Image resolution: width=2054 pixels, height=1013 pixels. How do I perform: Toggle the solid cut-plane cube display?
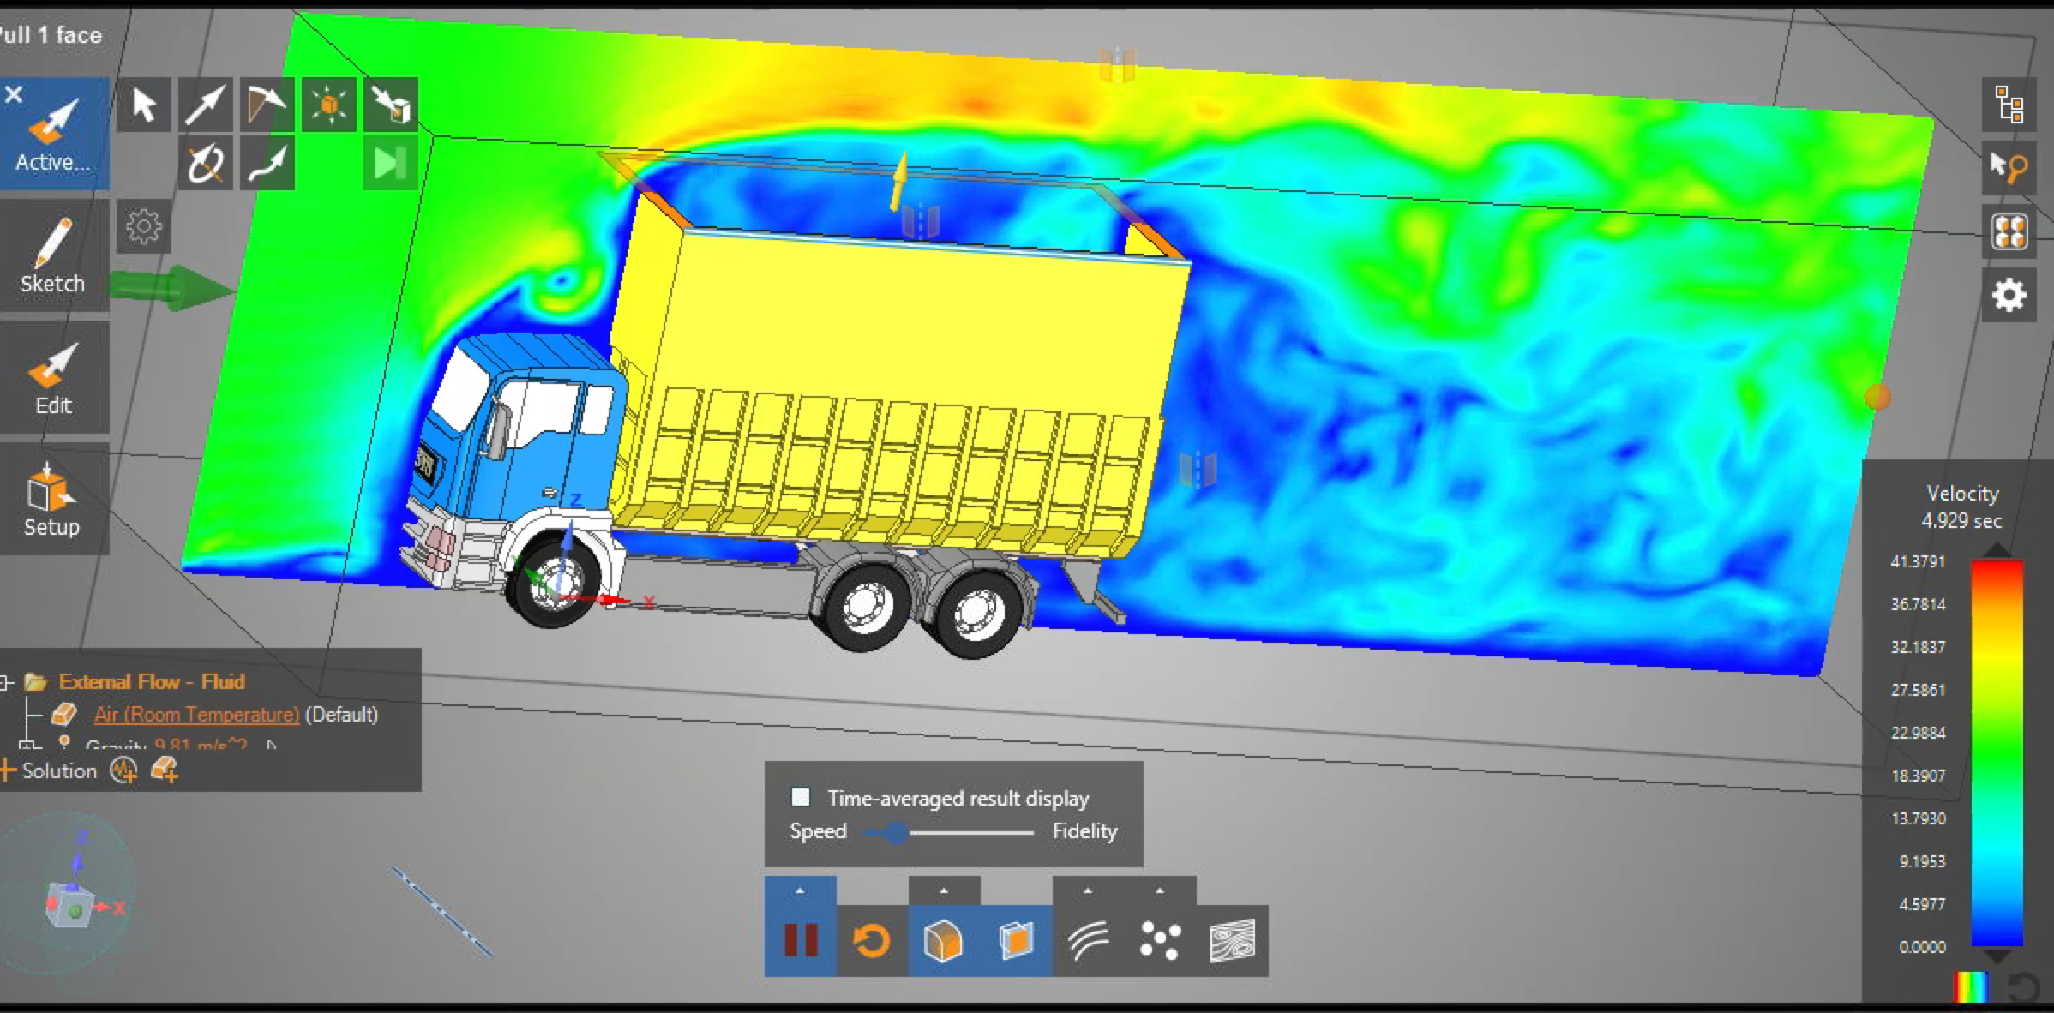point(943,943)
